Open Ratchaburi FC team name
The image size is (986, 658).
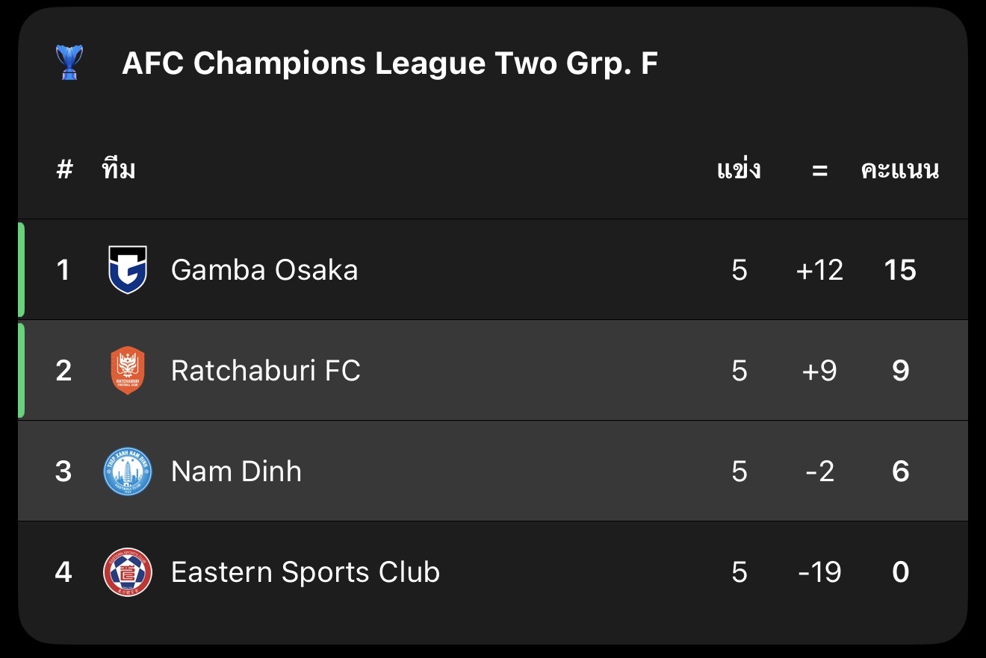(x=265, y=371)
